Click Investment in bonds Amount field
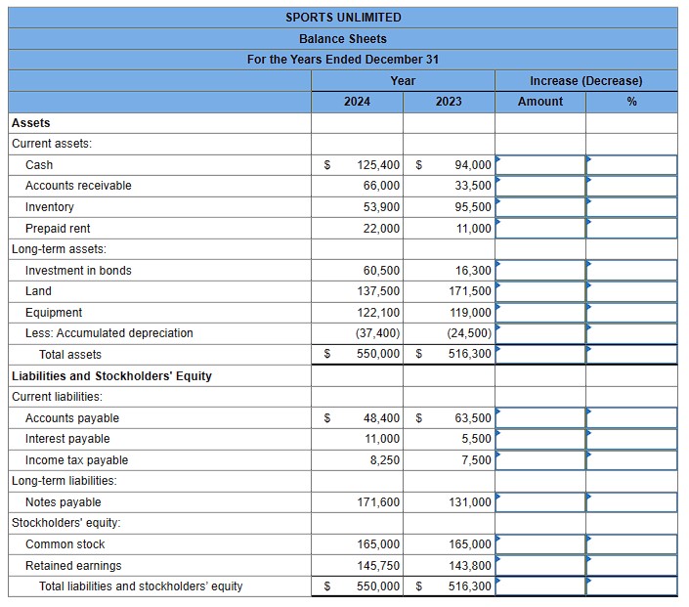The image size is (689, 607). coord(540,271)
